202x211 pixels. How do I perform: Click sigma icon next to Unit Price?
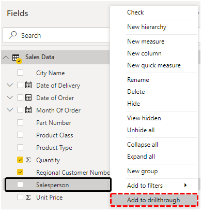(28, 197)
